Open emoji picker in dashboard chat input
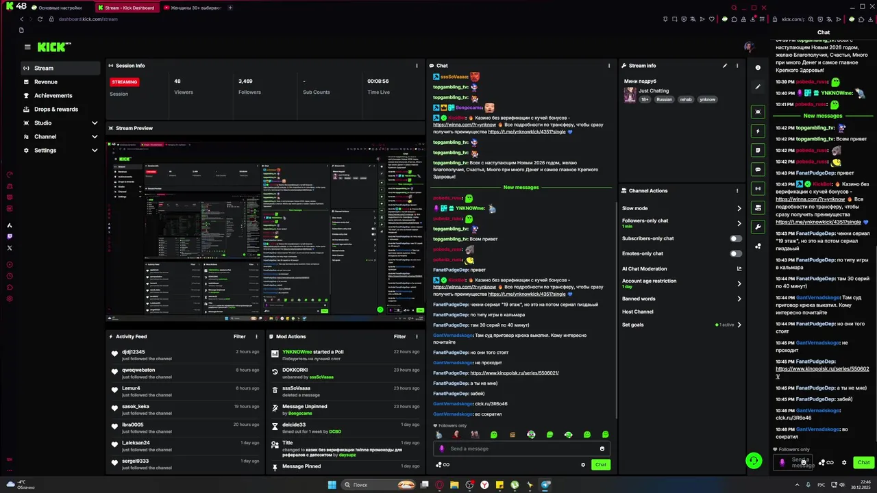The image size is (877, 493). [x=602, y=448]
